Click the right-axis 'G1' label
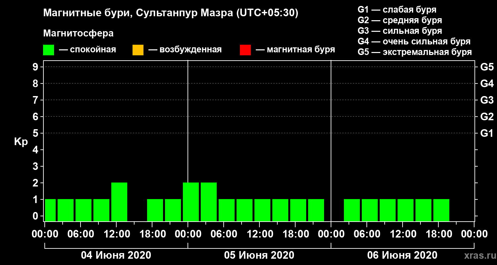Screen dimensions: 497x265 pos(487,133)
